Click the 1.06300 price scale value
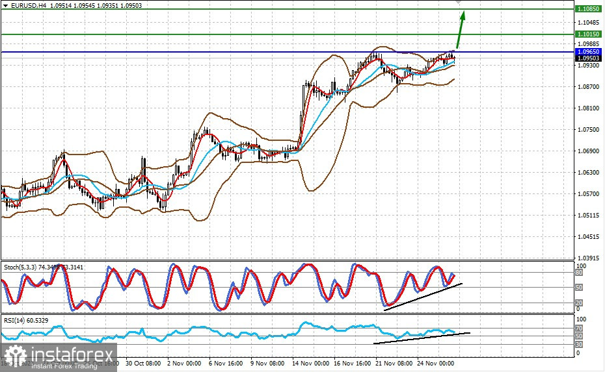The height and width of the screenshot is (372, 605). 588,173
